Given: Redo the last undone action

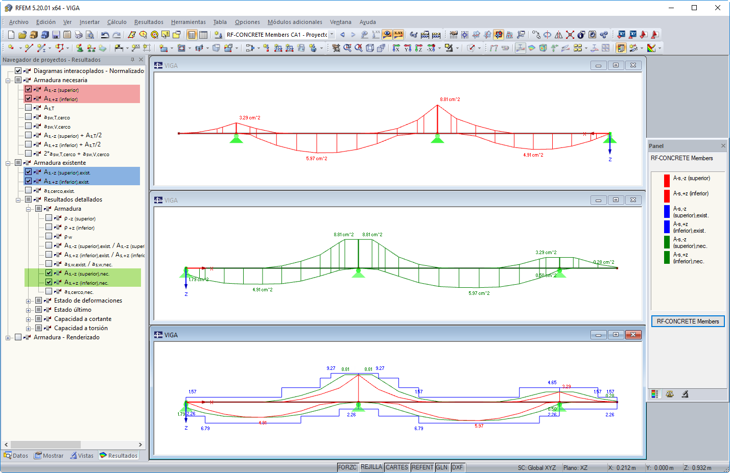Looking at the screenshot, I should 116,35.
